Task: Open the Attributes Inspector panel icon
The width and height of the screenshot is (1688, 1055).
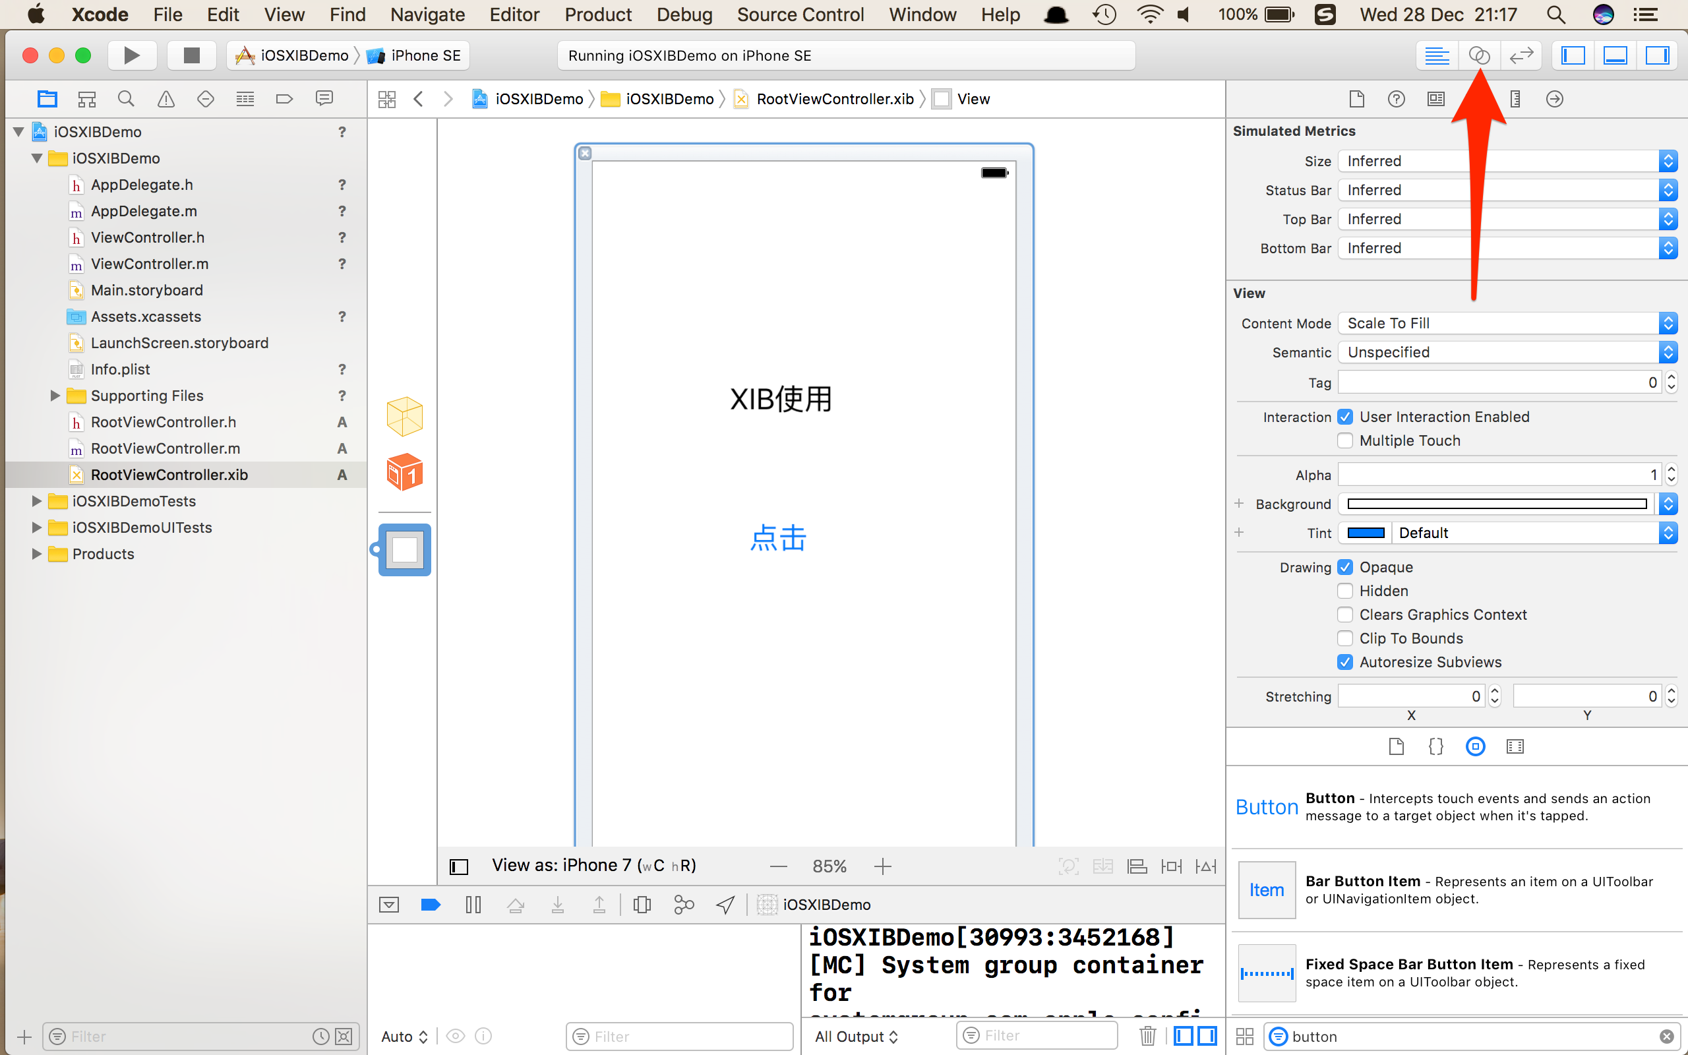Action: 1475,98
